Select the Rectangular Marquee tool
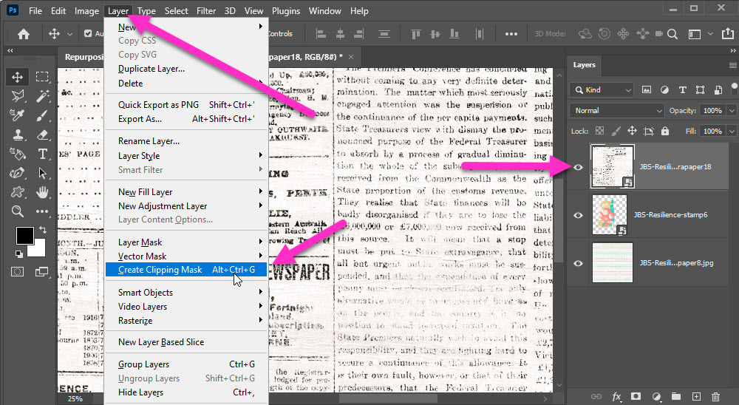Viewport: 739px width, 405px height. (42, 77)
